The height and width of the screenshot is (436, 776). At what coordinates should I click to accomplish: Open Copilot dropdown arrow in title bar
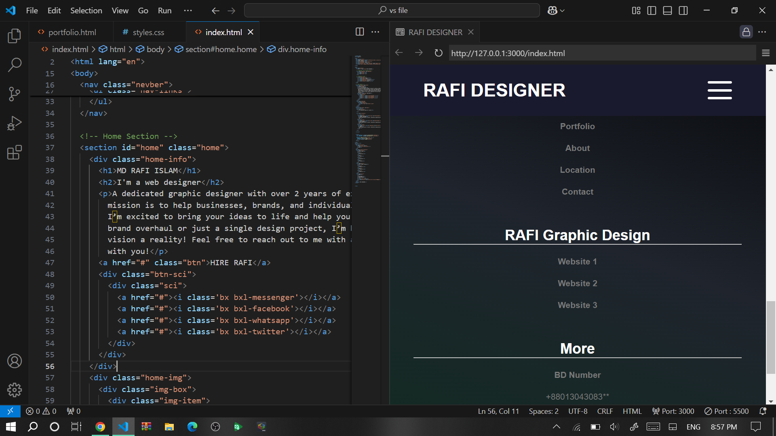[562, 10]
